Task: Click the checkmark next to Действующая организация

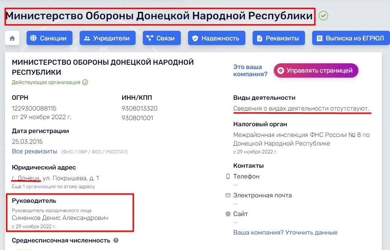Action: click(84, 82)
